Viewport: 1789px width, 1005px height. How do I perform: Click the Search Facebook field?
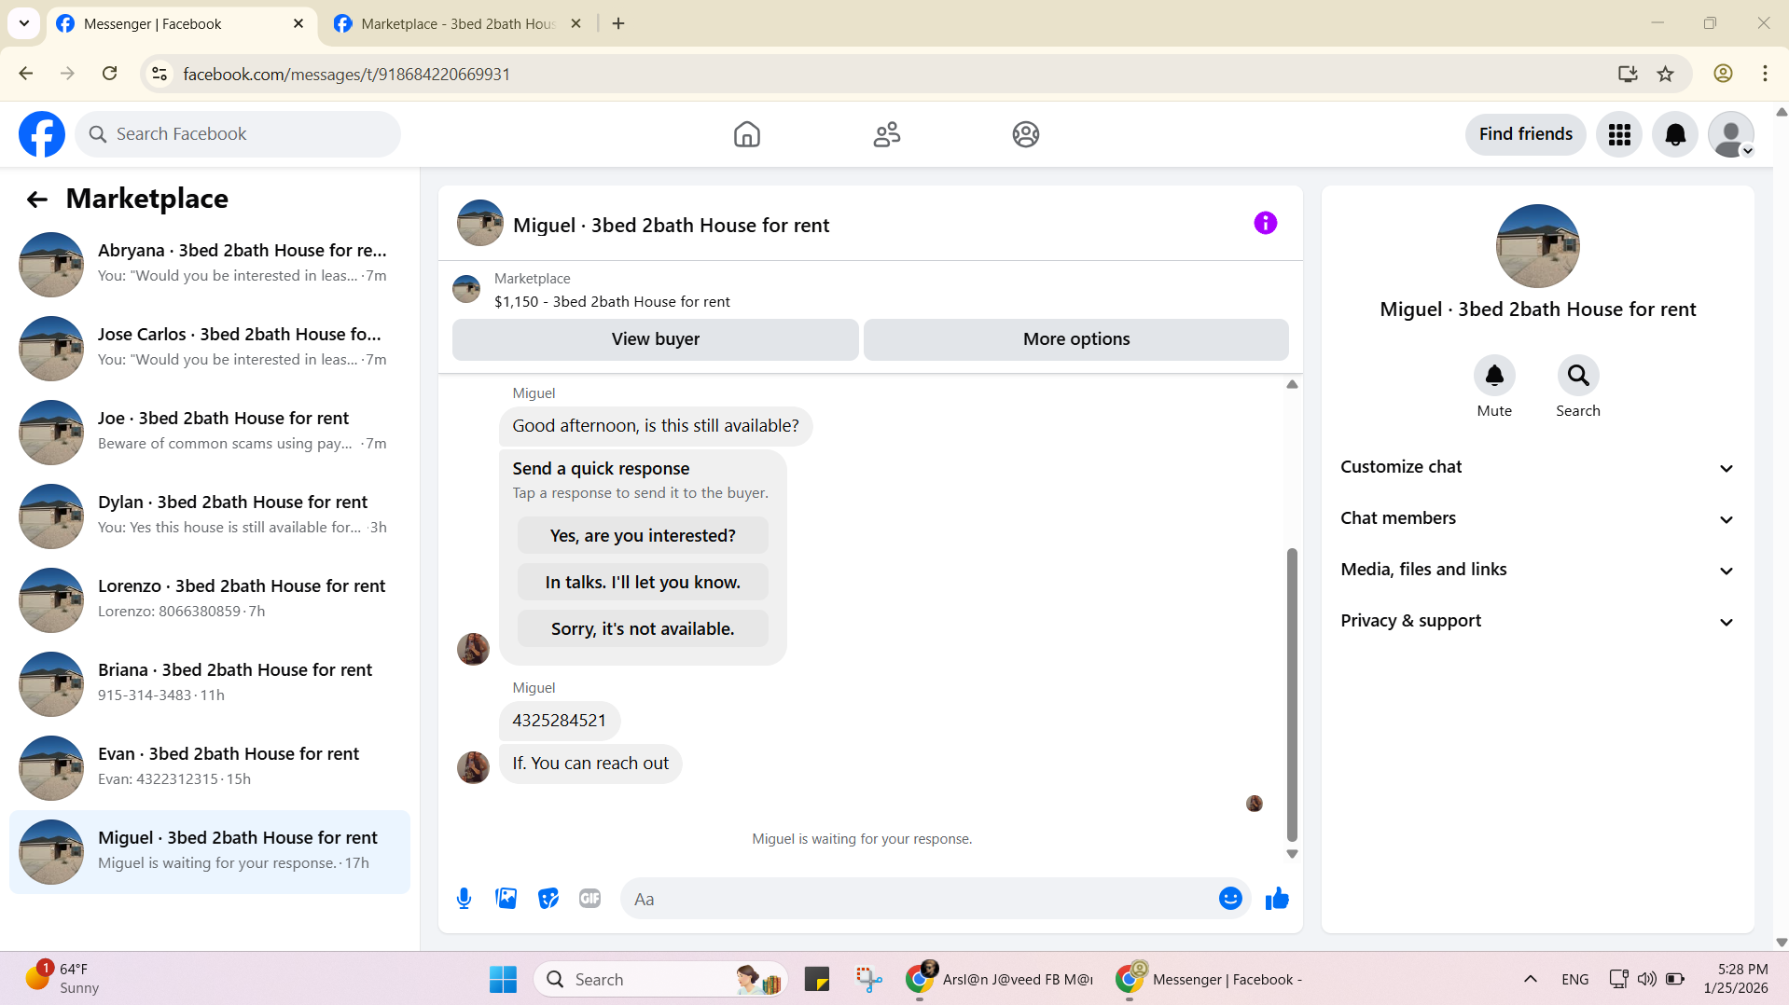pos(238,134)
